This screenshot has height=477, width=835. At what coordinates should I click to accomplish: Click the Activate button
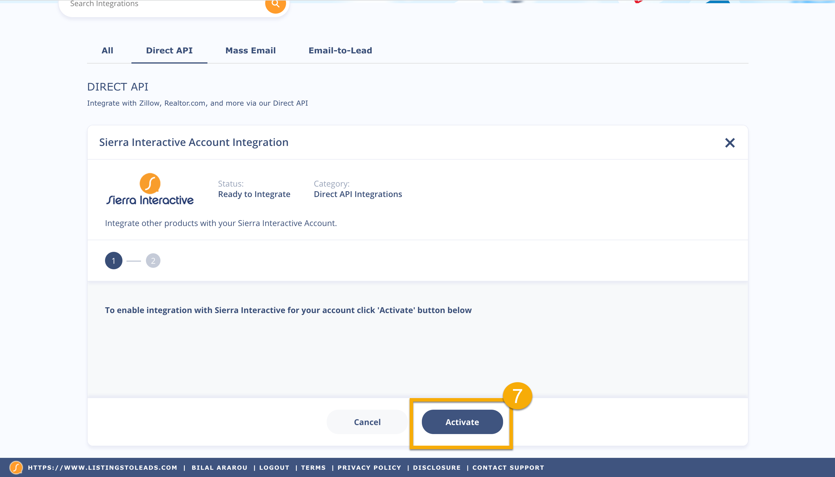point(462,422)
